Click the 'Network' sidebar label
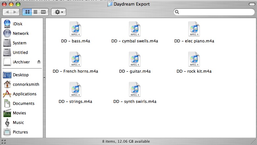The image size is (257, 145). pos(21,33)
